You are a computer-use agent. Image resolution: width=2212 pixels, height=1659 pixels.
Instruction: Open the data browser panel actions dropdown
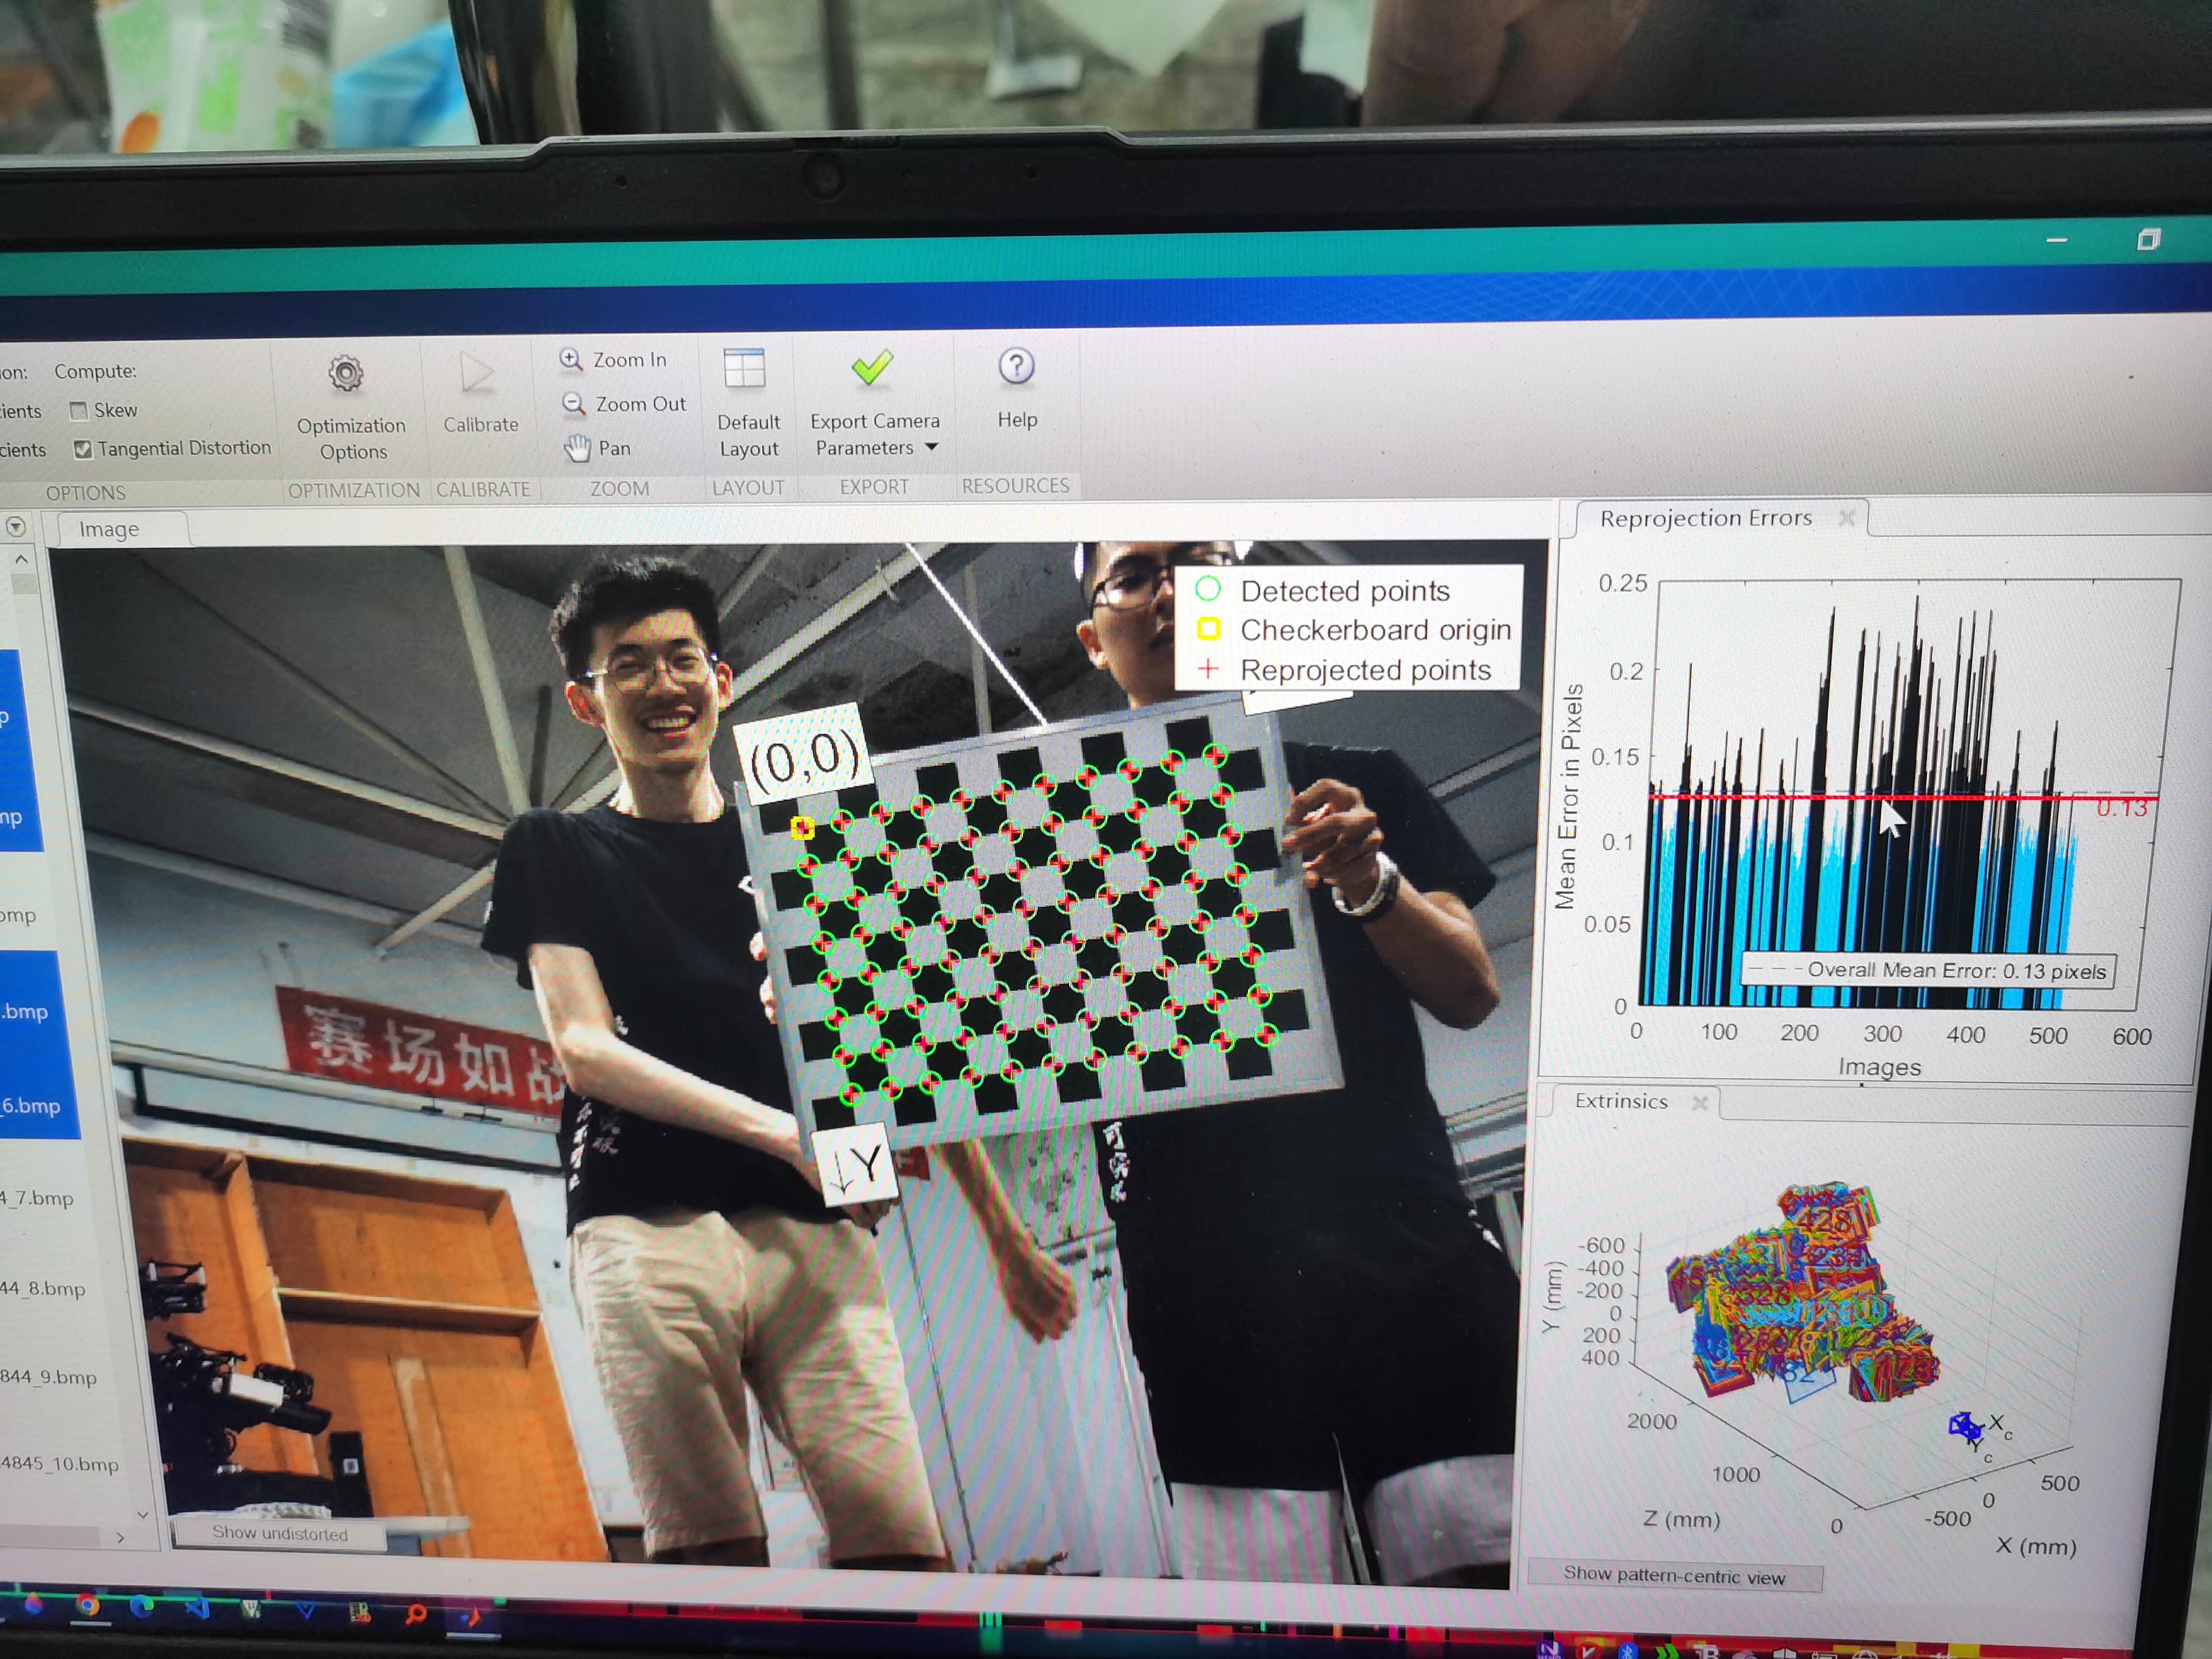pos(16,527)
